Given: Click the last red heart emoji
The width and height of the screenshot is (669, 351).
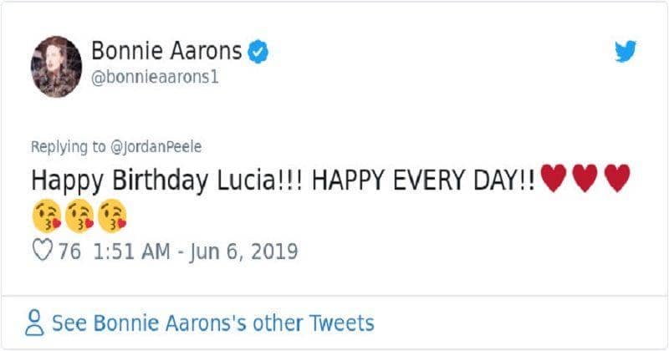Looking at the screenshot, I should pyautogui.click(x=616, y=179).
